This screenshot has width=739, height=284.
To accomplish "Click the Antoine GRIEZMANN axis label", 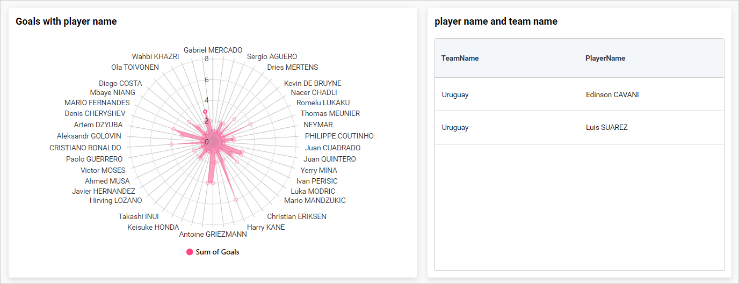I will [x=213, y=234].
